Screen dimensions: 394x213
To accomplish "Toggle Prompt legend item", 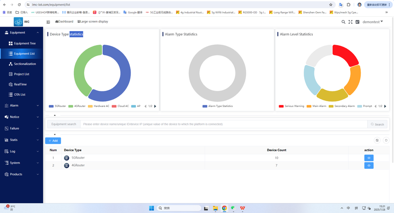I will (365, 106).
